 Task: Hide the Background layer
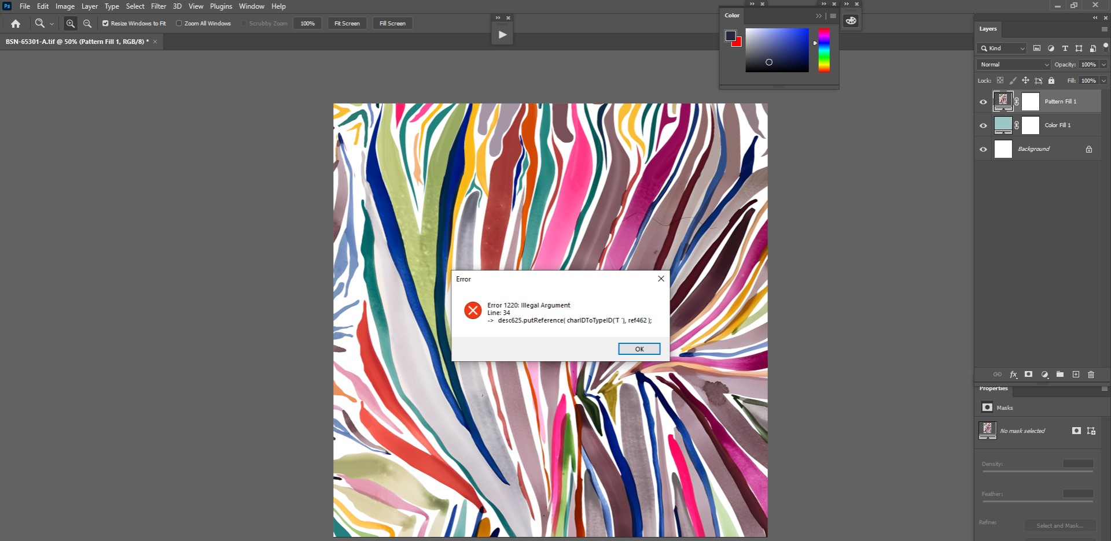coord(983,149)
